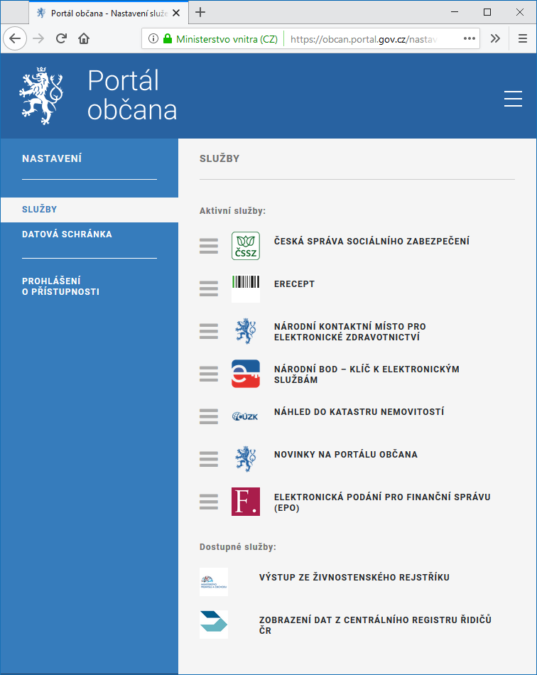The height and width of the screenshot is (675, 537).
Task: Select Služby in the settings sidebar
Action: click(40, 210)
